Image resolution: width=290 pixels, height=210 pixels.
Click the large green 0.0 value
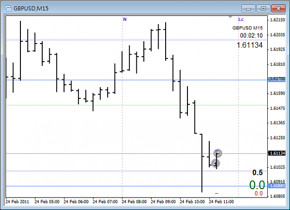[257, 185]
